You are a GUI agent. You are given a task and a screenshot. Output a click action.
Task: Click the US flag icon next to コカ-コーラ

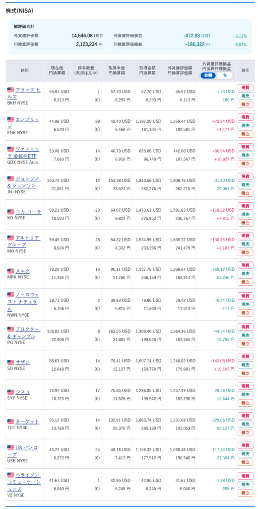pyautogui.click(x=11, y=212)
